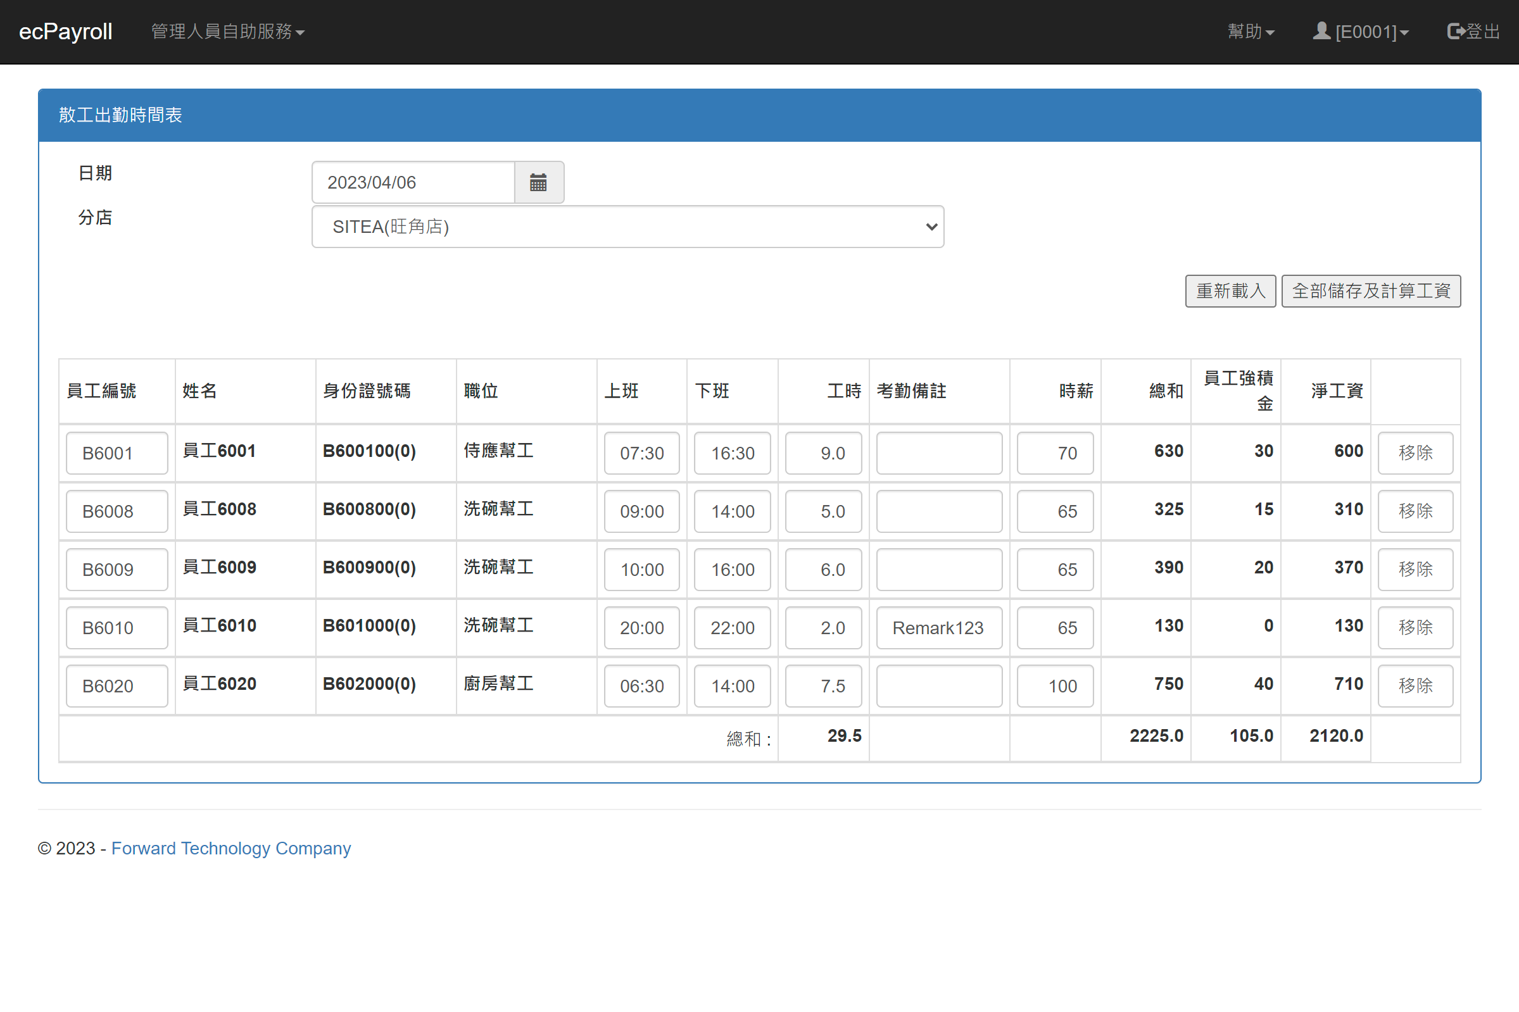Screen dimensions: 1519x1012
Task: Click the empty remark field for B6009
Action: pos(938,569)
